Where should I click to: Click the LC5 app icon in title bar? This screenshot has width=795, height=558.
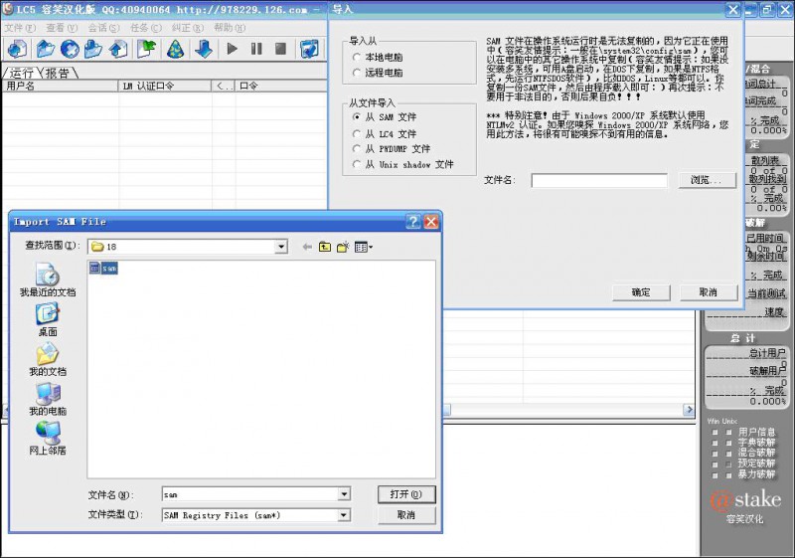click(x=8, y=9)
